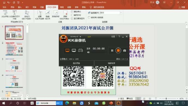Open My Recordings in KK recorder
The image size is (188, 106).
pos(76,63)
